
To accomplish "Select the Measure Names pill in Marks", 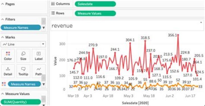I will pos(24,84).
